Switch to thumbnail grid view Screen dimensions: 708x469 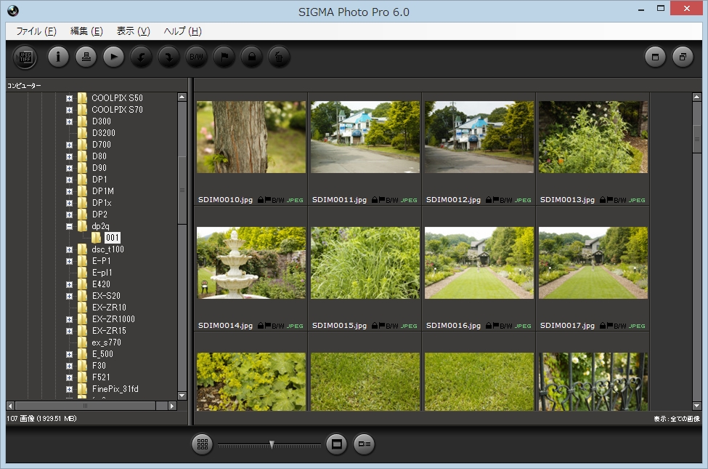[x=203, y=444]
